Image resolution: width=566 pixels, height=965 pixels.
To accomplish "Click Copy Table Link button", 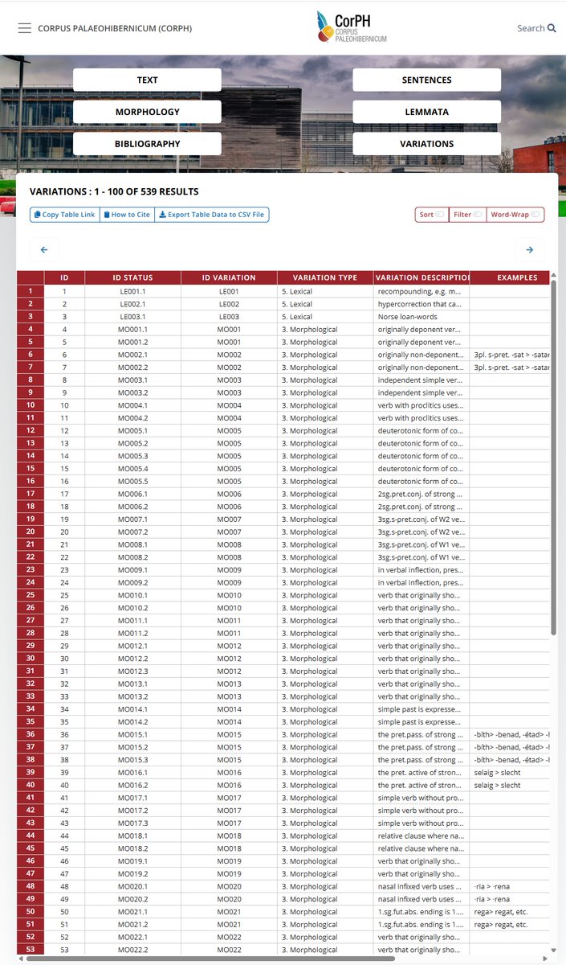I will [x=65, y=215].
